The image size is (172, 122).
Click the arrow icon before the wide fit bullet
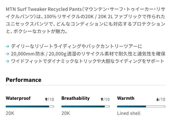click(x=8, y=61)
